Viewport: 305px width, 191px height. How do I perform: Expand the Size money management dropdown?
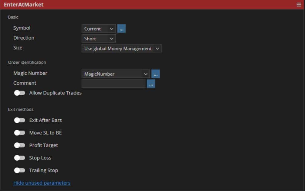(122, 49)
